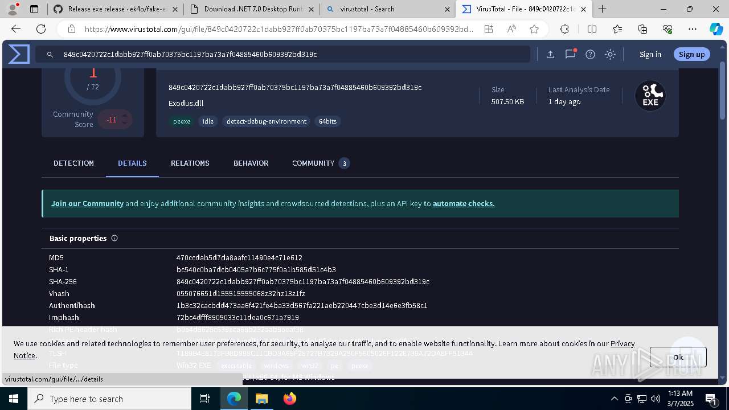Open the Windows Start menu

[x=13, y=399]
